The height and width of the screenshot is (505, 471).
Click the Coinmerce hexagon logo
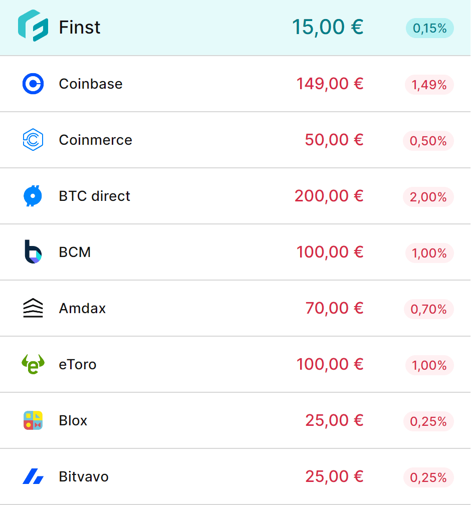[x=33, y=140]
